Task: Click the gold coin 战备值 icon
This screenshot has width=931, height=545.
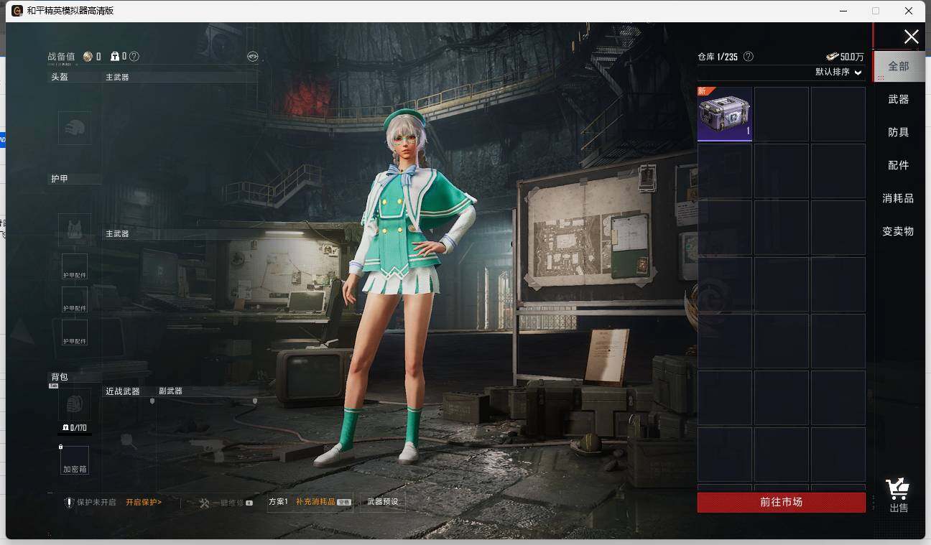Action: [x=88, y=56]
